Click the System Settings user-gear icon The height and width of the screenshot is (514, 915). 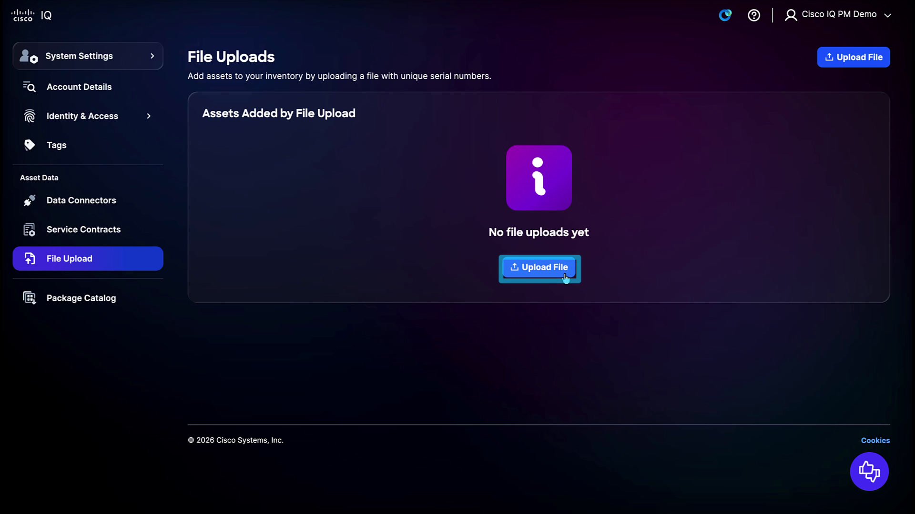(29, 56)
